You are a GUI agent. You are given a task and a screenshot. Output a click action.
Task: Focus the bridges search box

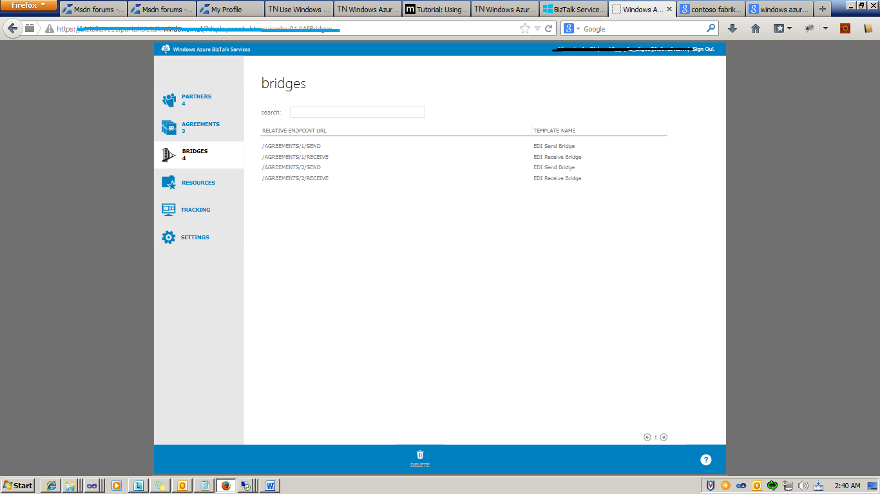tap(358, 112)
